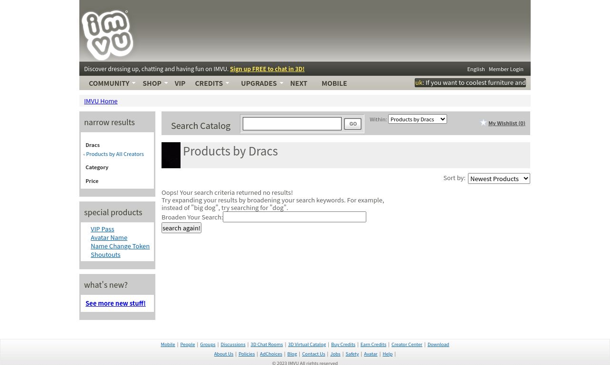Click the scrolling shoutout ticker message

(x=470, y=82)
